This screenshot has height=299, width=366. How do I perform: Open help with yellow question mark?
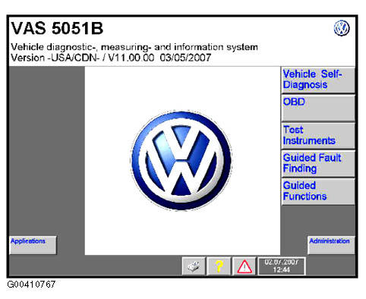219,266
